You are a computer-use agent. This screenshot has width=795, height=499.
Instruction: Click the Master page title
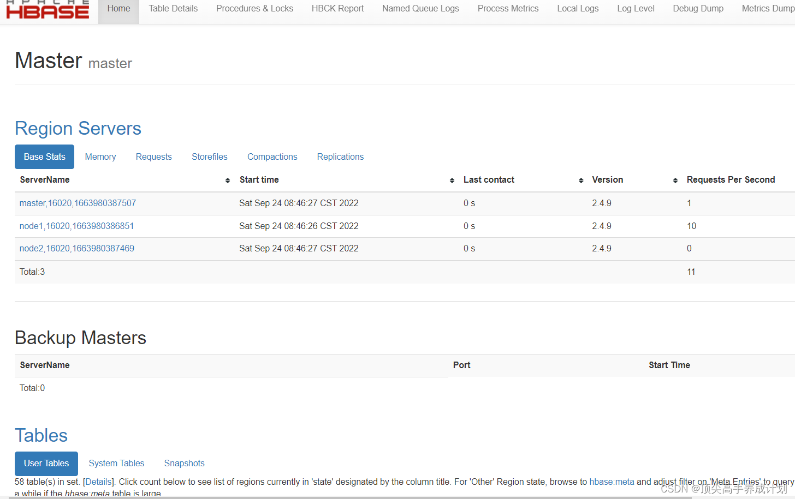[49, 60]
